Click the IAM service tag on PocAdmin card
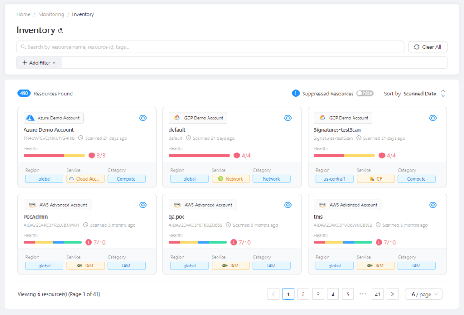Image resolution: width=464 pixels, height=315 pixels. pyautogui.click(x=86, y=266)
